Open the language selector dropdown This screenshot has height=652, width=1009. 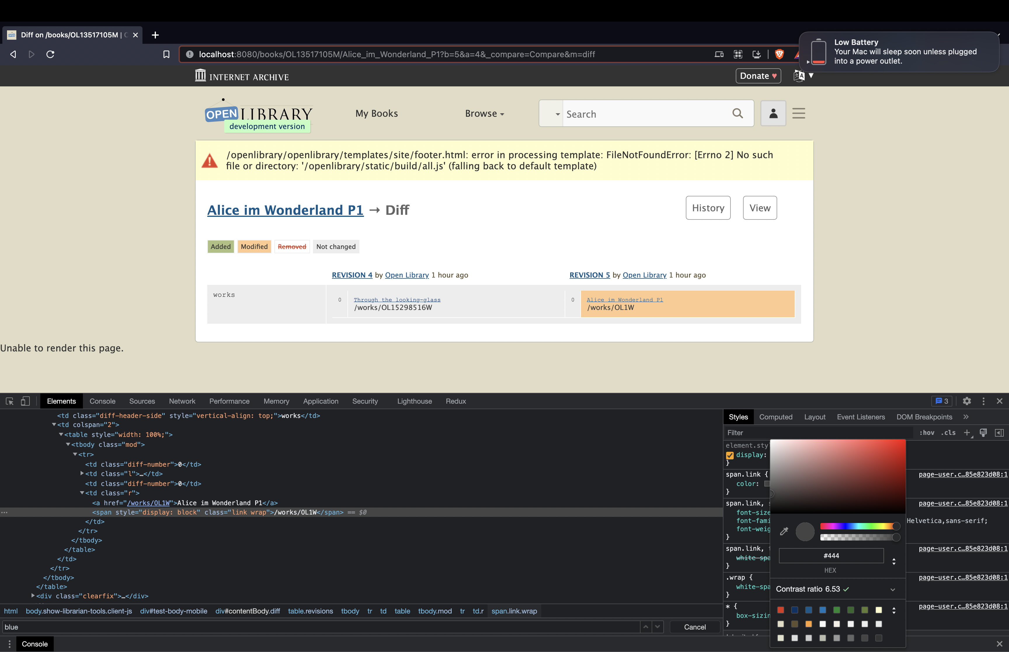[x=803, y=76]
